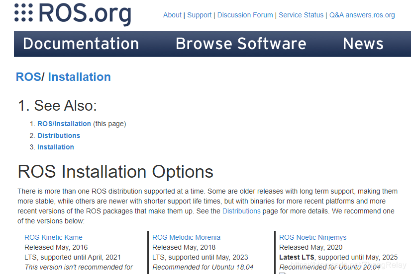Open ROS/Installation in See Also list
Image resolution: width=411 pixels, height=274 pixels.
pyautogui.click(x=64, y=124)
